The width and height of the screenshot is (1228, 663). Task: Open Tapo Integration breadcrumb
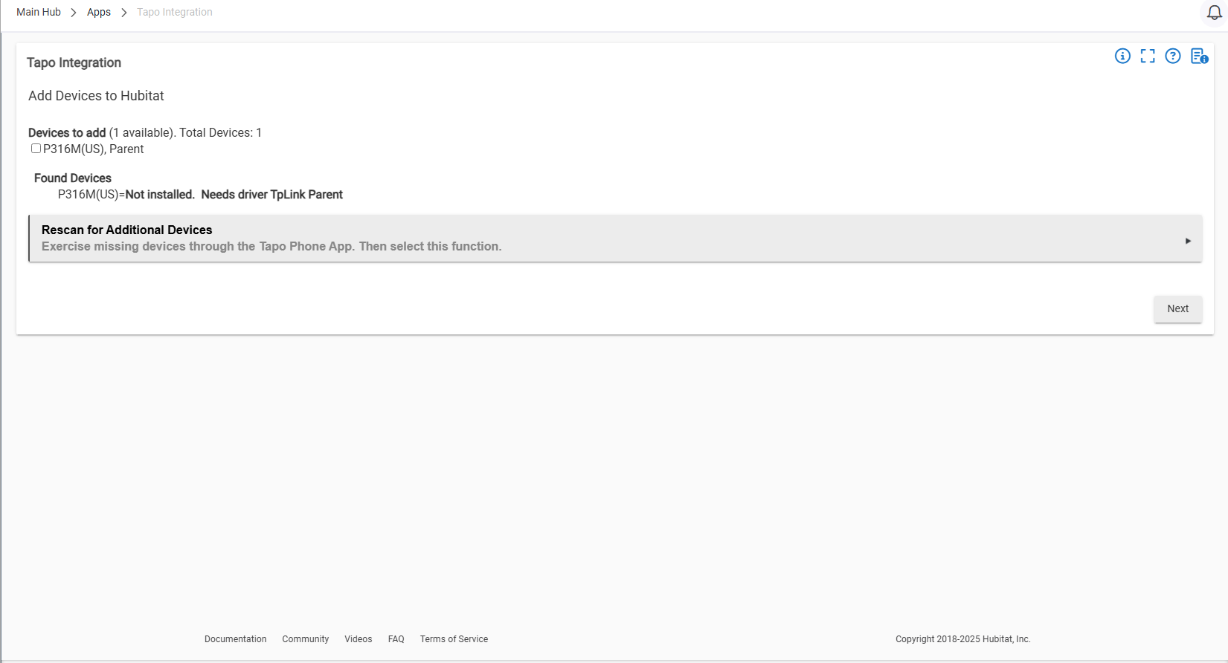pyautogui.click(x=175, y=12)
